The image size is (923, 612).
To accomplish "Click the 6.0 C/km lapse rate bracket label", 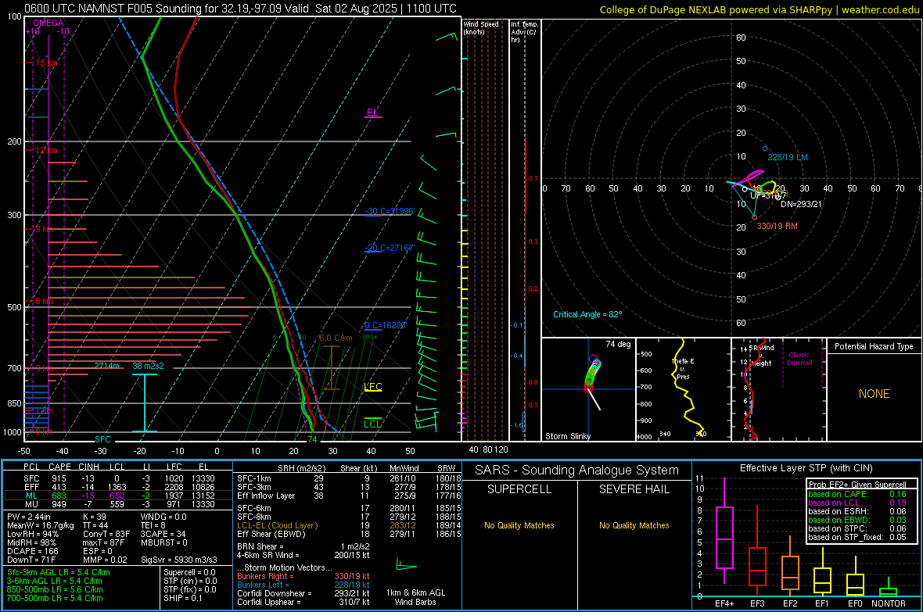I will [x=335, y=338].
